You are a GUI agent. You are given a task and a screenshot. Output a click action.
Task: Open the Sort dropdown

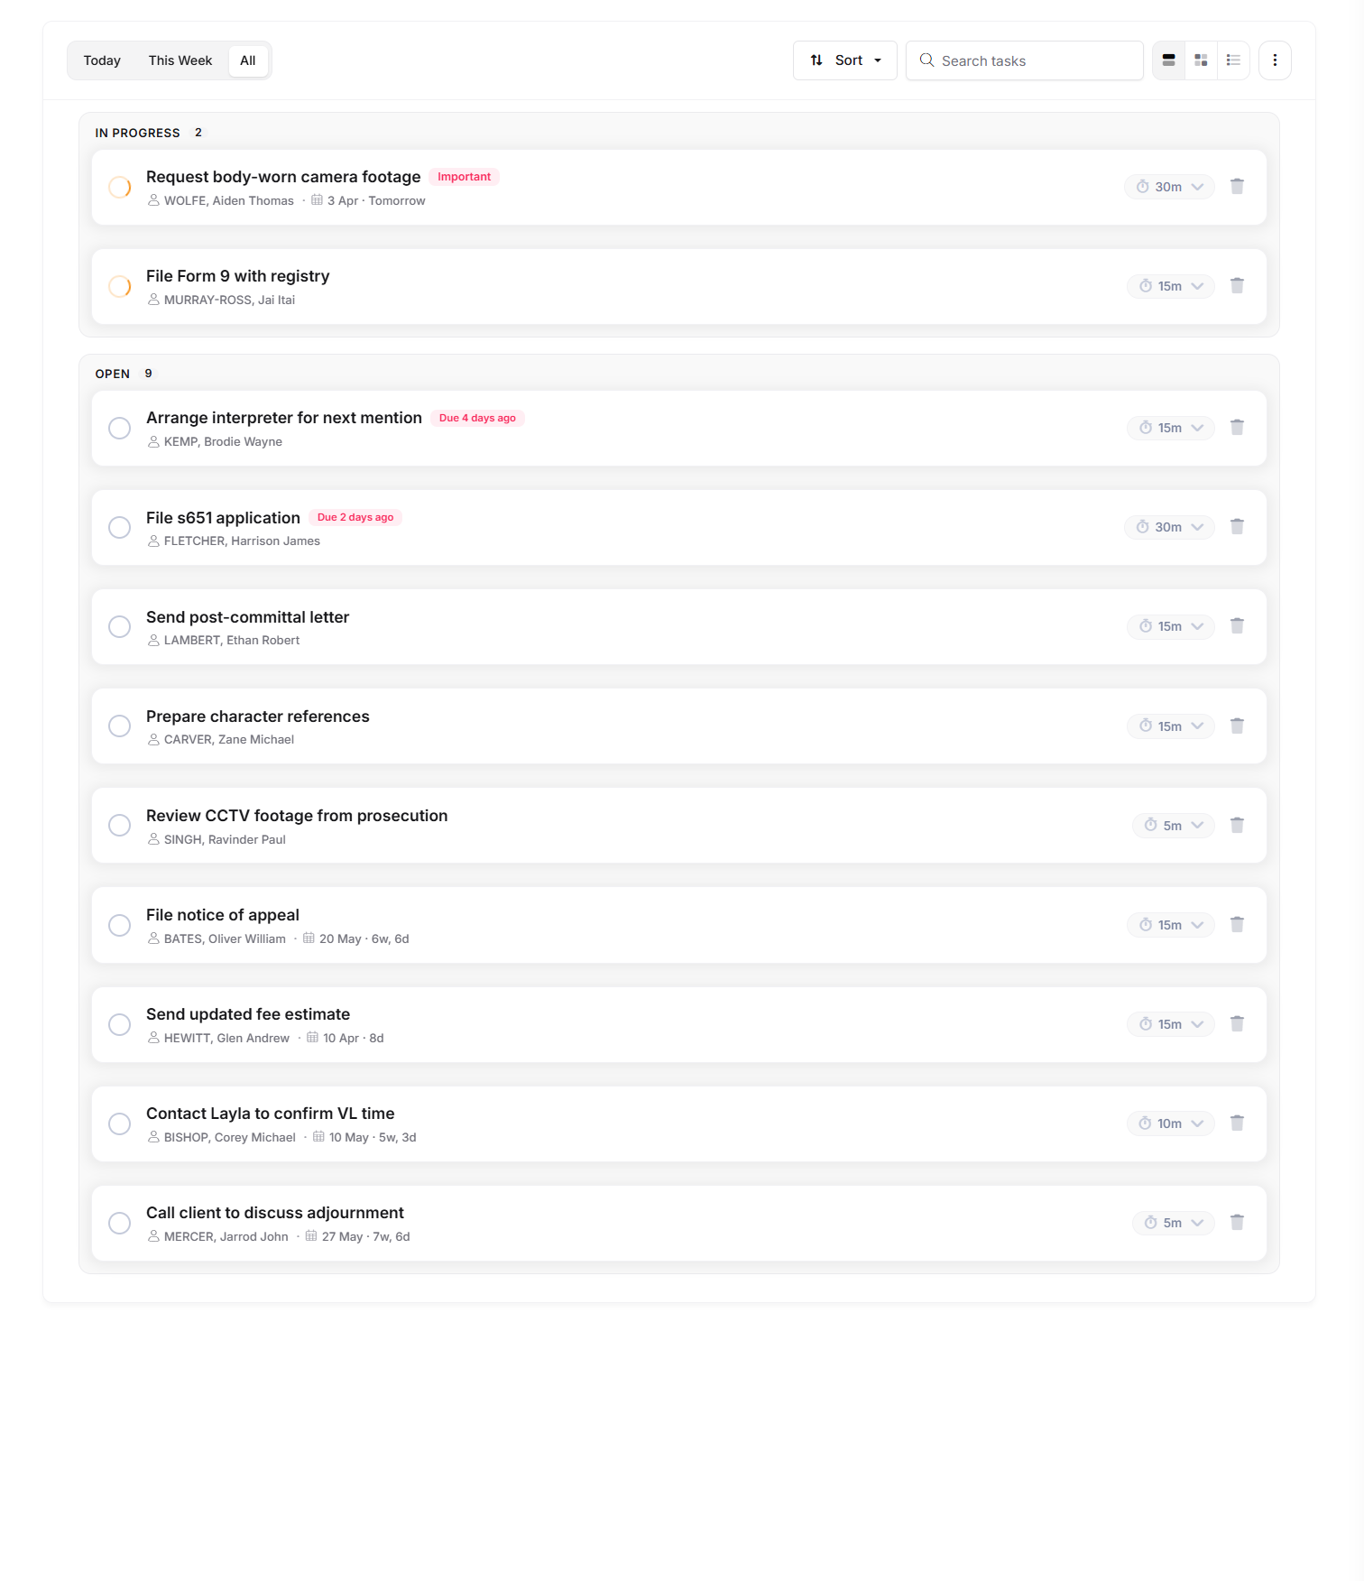[x=844, y=60]
